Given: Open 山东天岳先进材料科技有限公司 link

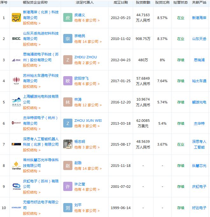Looking at the screenshot, I should click(x=41, y=36).
